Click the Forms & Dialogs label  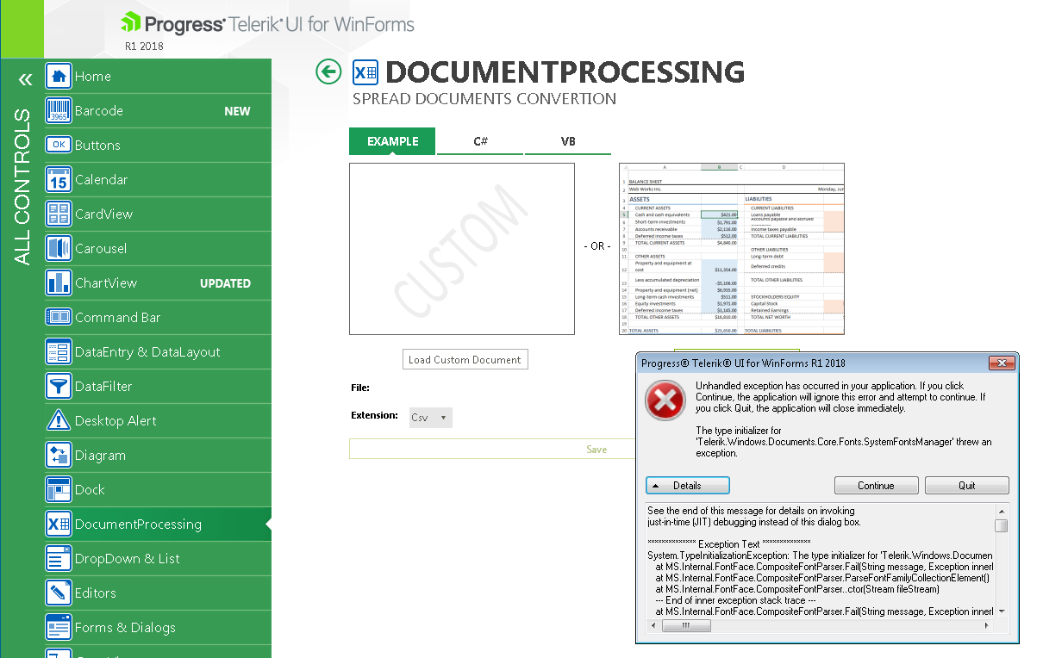tap(125, 628)
